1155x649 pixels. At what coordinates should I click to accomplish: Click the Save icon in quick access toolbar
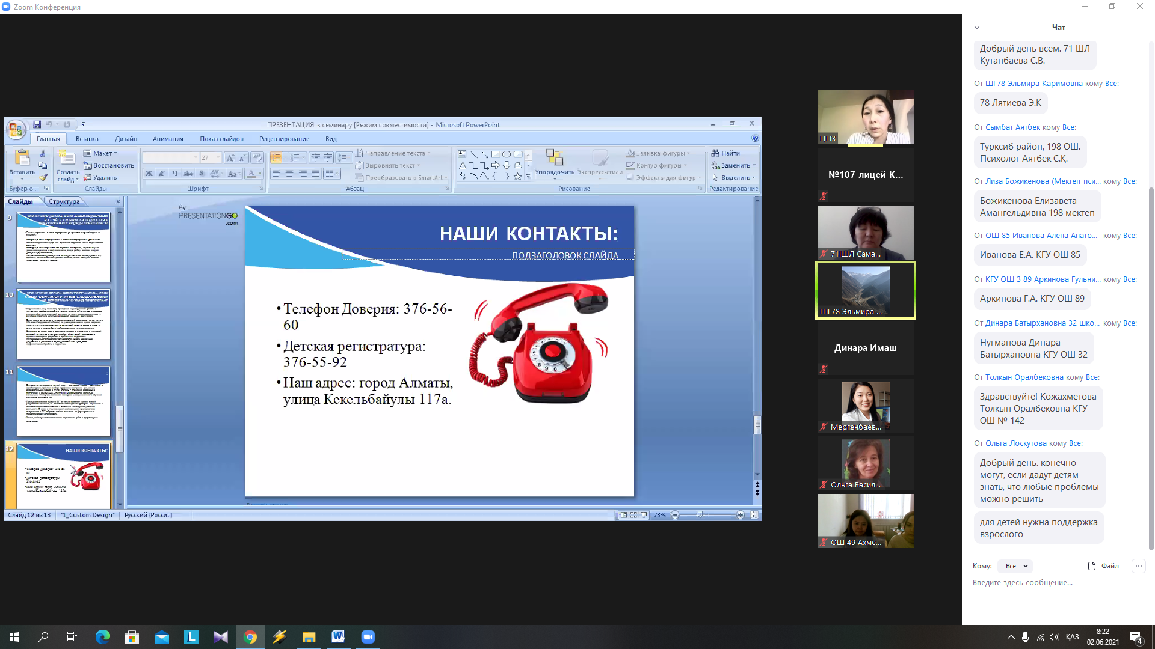37,124
